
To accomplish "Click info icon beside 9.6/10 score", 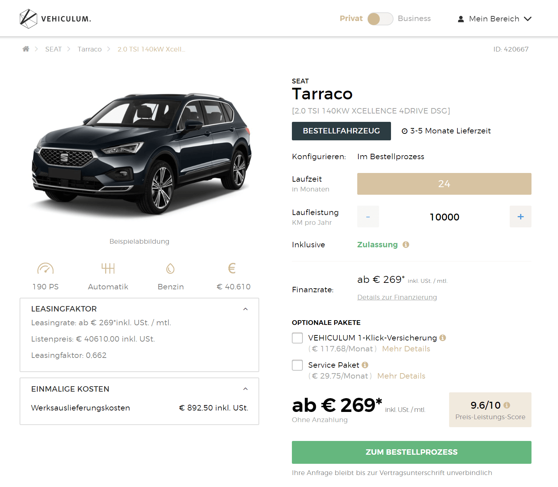I will click(x=507, y=405).
